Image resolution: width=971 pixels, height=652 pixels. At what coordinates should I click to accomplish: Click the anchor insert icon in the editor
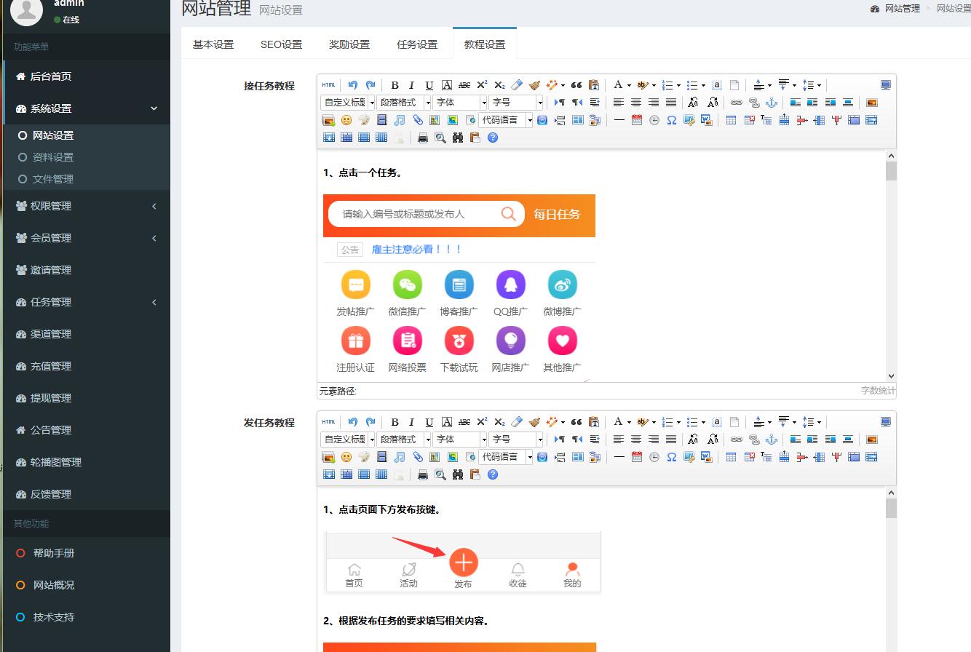coord(772,103)
